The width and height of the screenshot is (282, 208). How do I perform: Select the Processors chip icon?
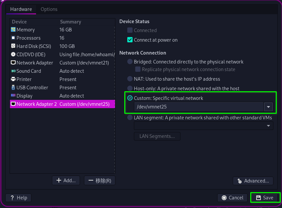coord(13,38)
